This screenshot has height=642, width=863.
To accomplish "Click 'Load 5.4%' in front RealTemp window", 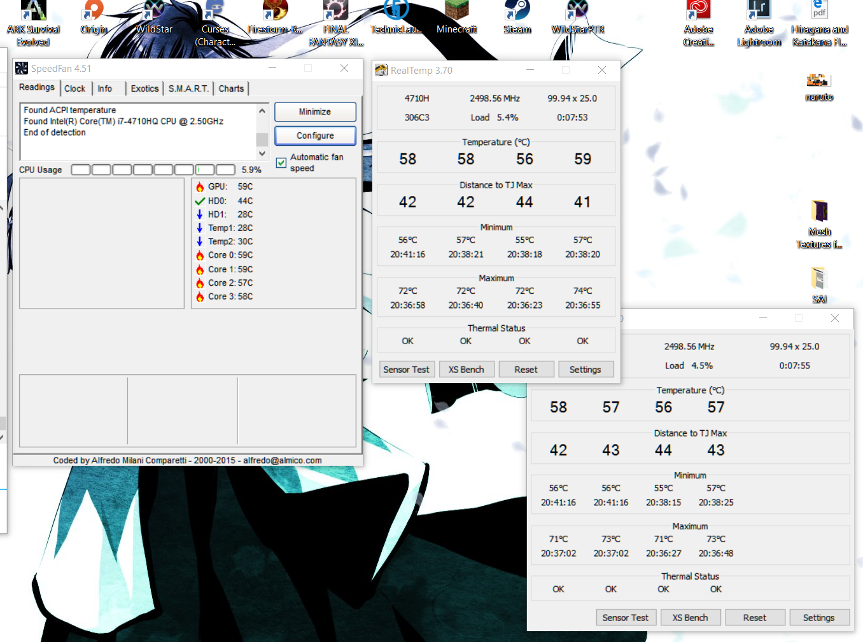I will [x=495, y=118].
